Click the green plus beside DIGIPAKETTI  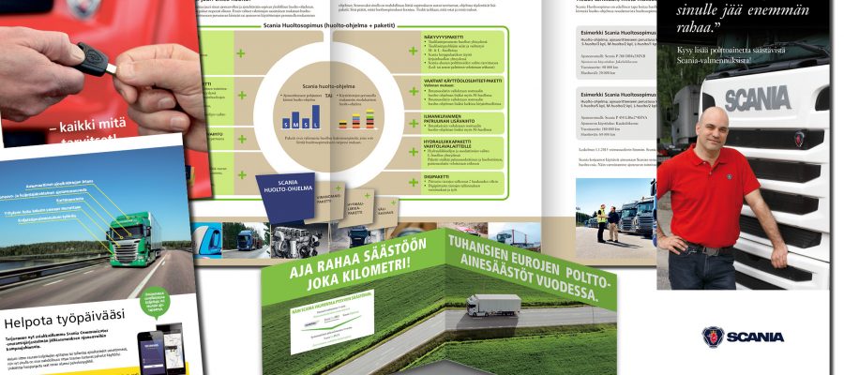coord(413,183)
